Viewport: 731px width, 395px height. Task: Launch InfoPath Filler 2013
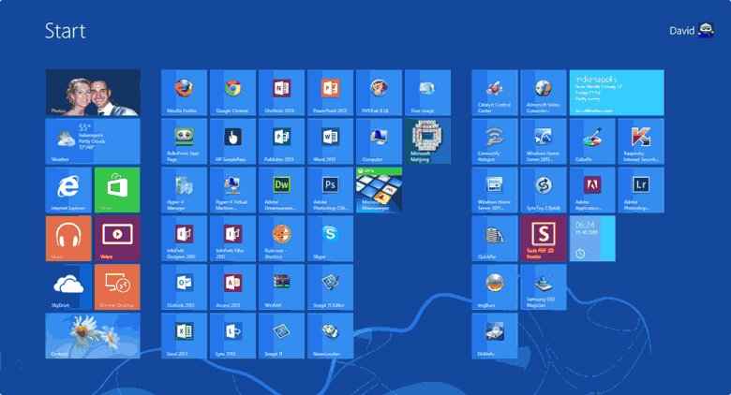point(232,239)
